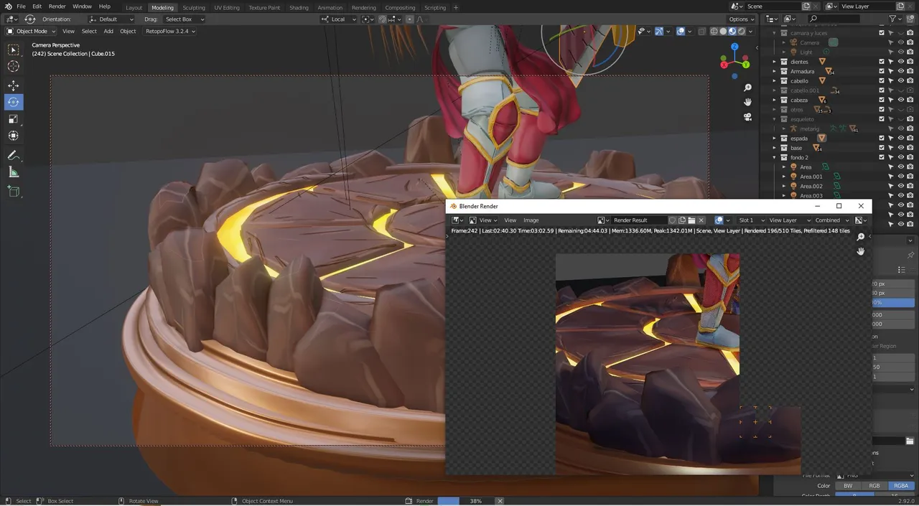This screenshot has width=919, height=506.
Task: Pick the Select Box tool in the toolbar
Action: (14, 50)
